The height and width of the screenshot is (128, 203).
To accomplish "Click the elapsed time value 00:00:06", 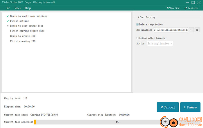I will point(29,107).
